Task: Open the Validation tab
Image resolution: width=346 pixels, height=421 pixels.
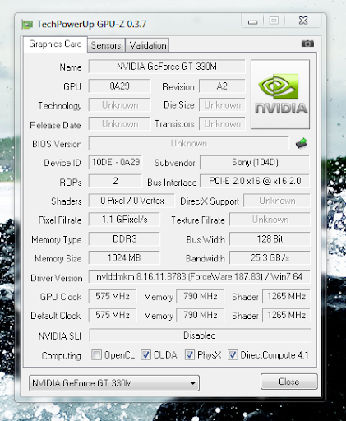Action: (147, 45)
